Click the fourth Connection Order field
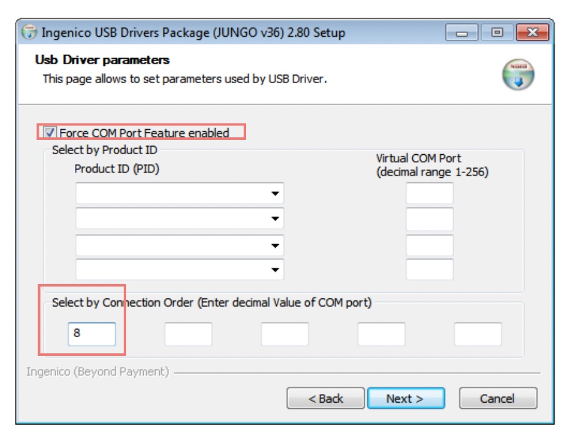566x447 pixels. 381,334
